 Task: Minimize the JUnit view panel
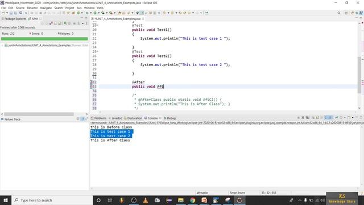click(x=82, y=18)
